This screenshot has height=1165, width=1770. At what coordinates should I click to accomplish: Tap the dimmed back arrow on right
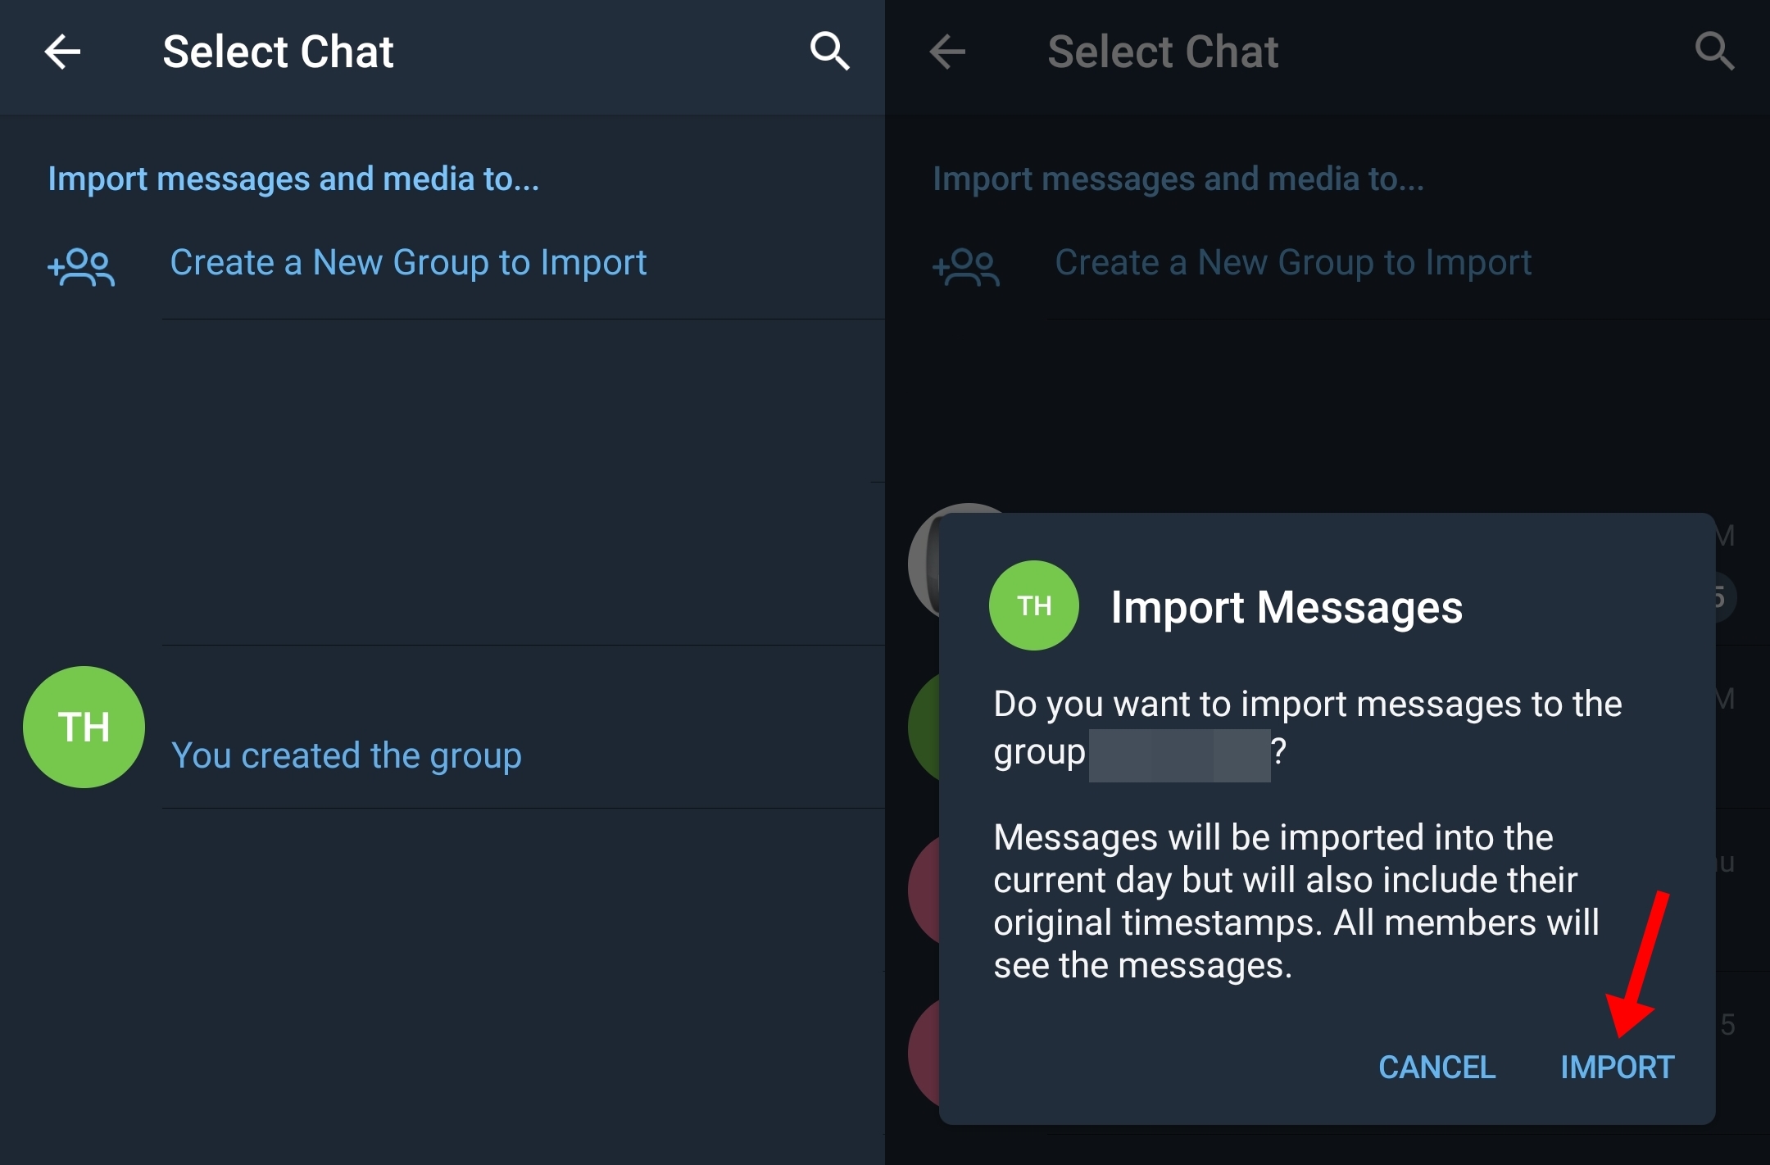tap(947, 52)
